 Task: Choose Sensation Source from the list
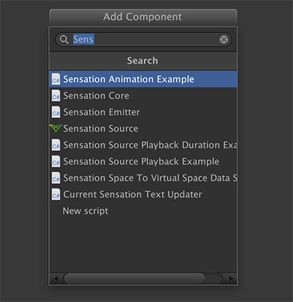pyautogui.click(x=143, y=128)
